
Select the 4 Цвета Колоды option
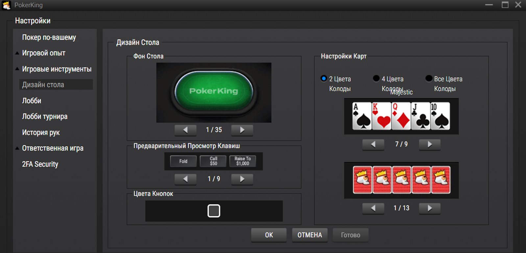click(x=376, y=79)
